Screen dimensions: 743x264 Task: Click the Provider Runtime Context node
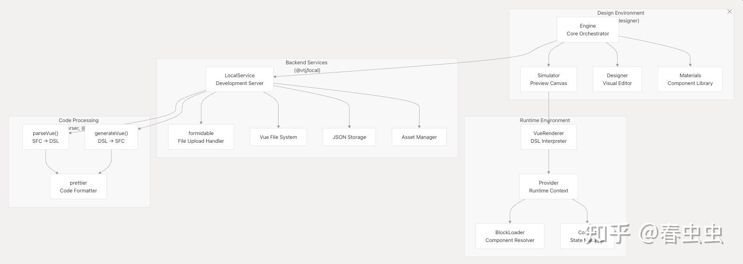(548, 187)
